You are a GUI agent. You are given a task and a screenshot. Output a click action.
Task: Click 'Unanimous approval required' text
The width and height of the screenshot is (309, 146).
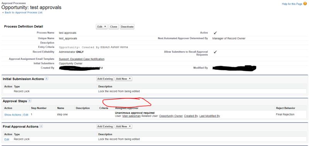pos(134,113)
